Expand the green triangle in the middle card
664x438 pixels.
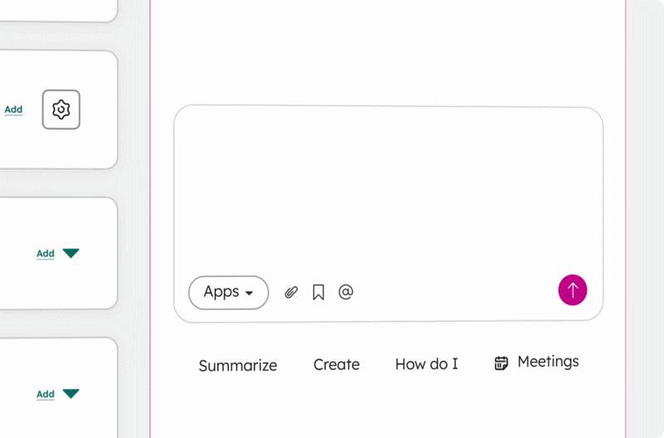pos(71,253)
